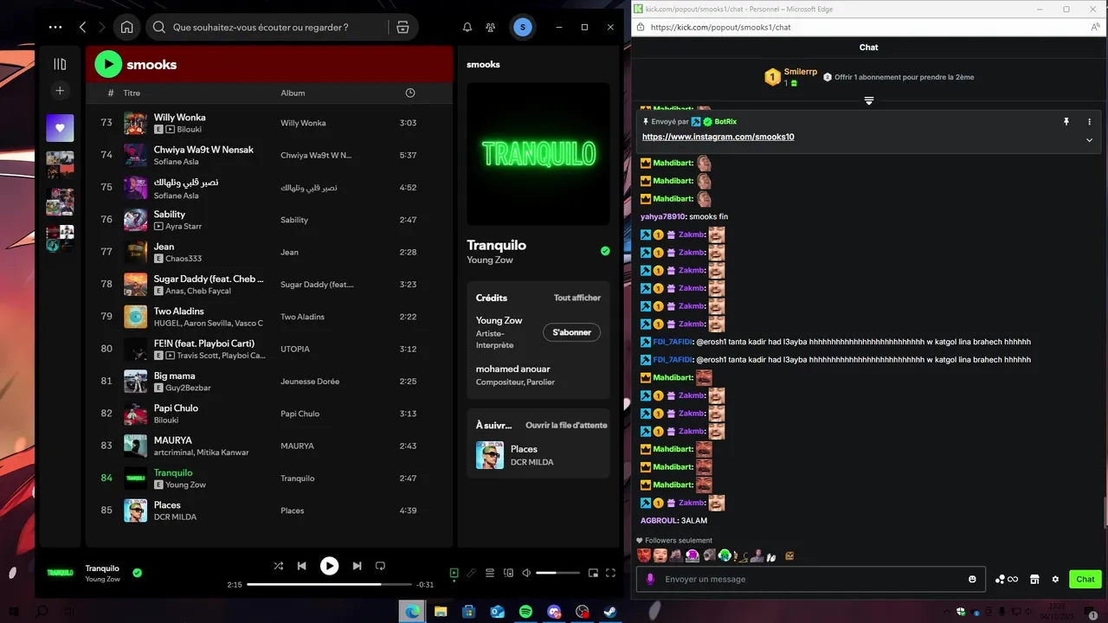This screenshot has width=1108, height=623.
Task: Connect to a device icon
Action: 508,573
